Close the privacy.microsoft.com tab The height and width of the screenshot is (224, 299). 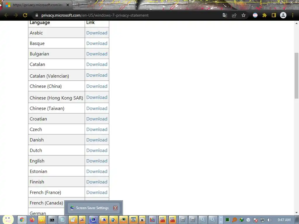[x=68, y=5]
